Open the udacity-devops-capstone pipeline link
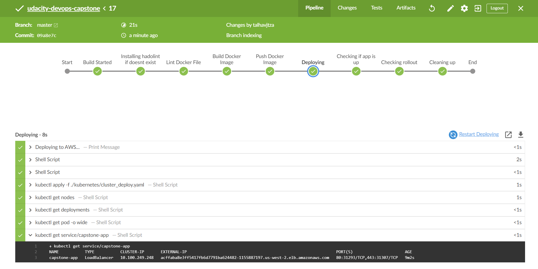The height and width of the screenshot is (269, 538). pyautogui.click(x=64, y=8)
